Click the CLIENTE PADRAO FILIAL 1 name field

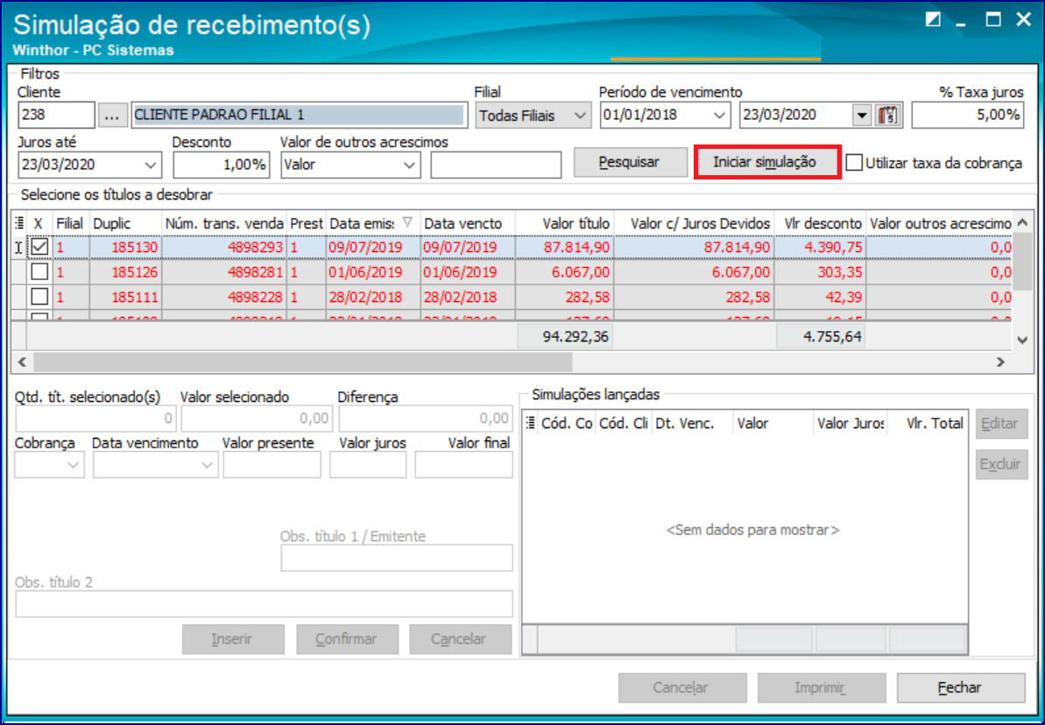(299, 116)
